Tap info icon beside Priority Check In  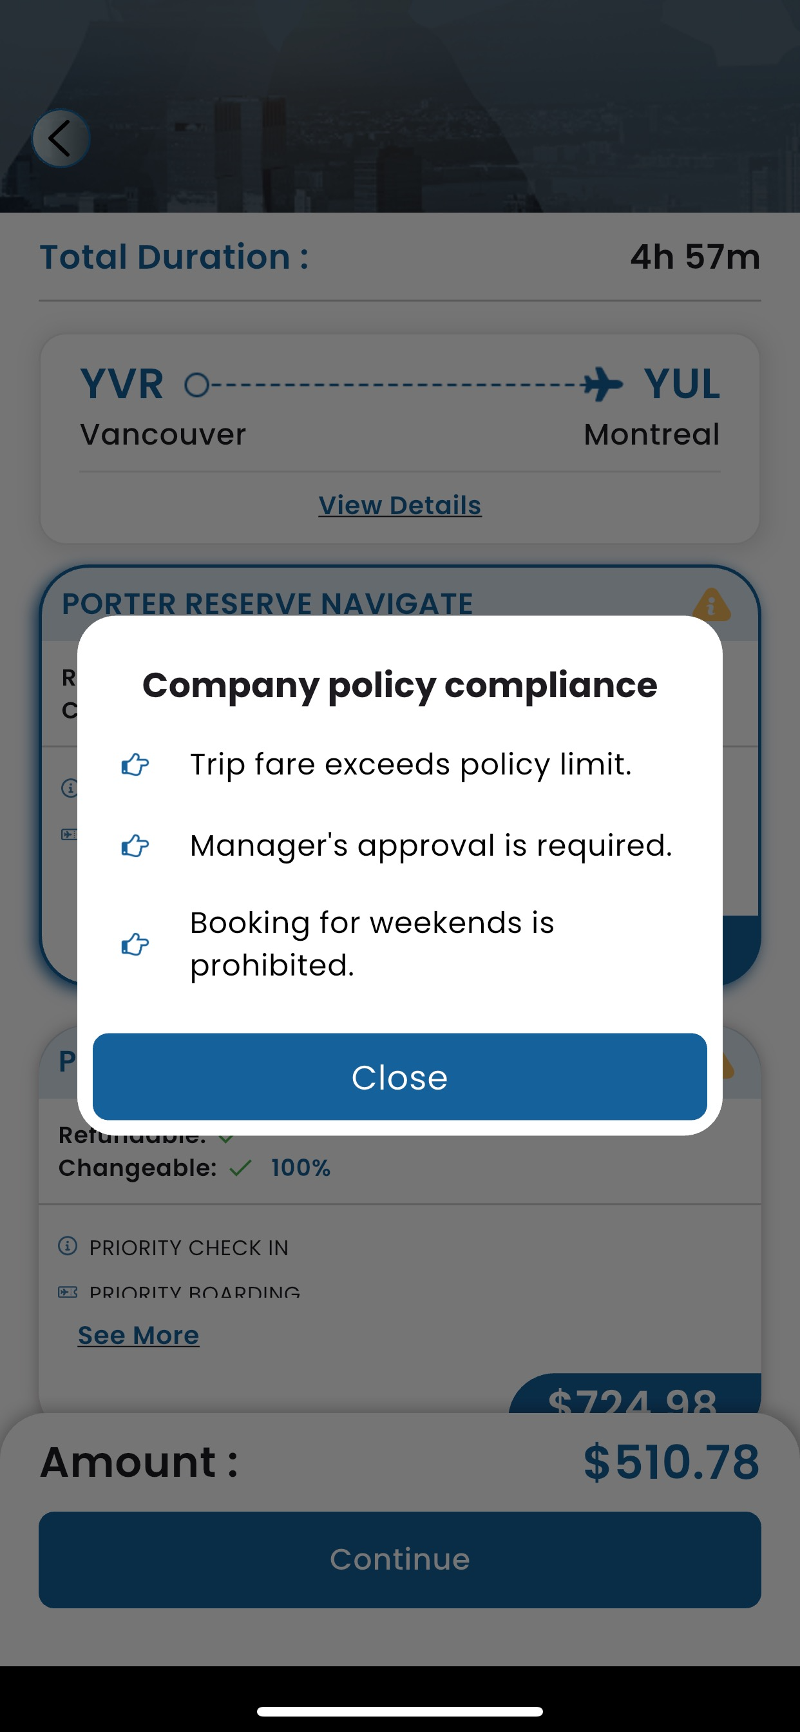pos(68,1246)
